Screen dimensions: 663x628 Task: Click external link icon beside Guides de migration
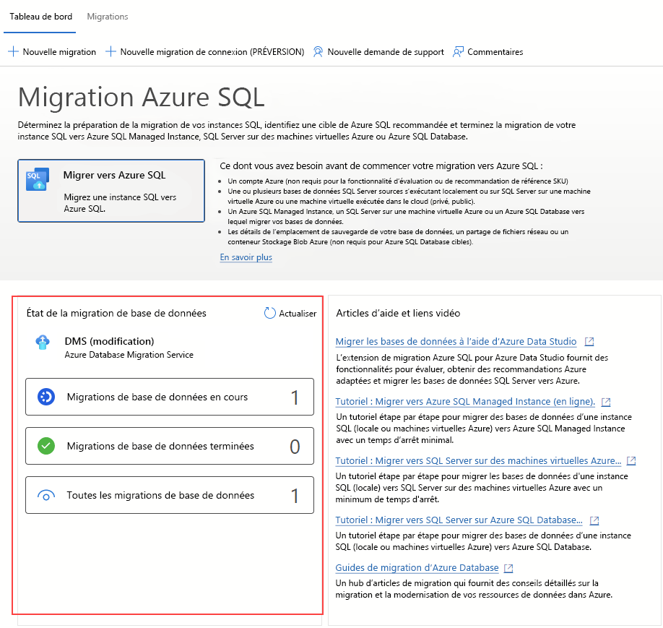coord(508,568)
